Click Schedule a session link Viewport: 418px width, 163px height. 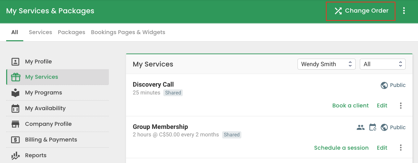coord(341,148)
